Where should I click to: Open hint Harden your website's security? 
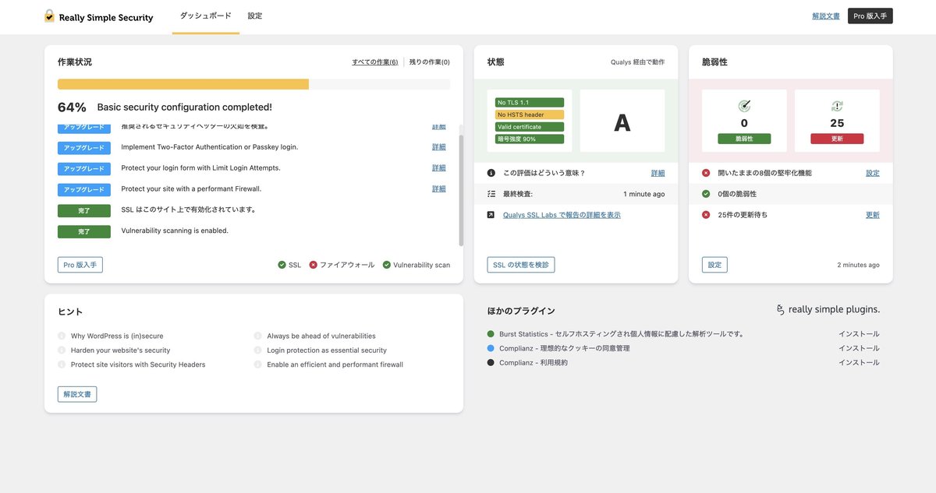point(120,350)
